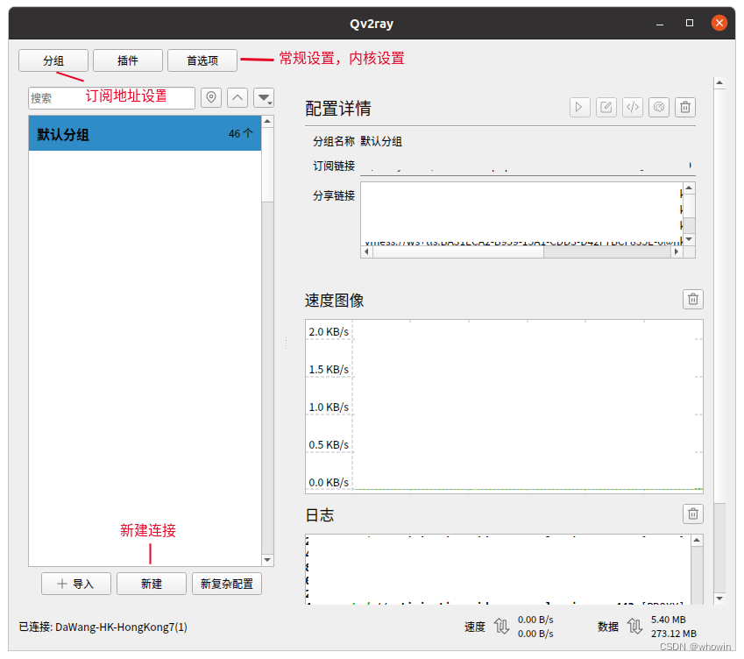Click the right panel scroll-up arrow

coord(719,83)
